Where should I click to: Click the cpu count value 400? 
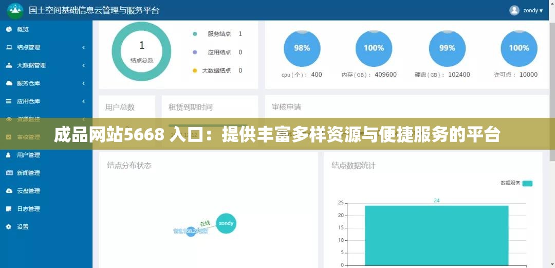click(x=317, y=75)
